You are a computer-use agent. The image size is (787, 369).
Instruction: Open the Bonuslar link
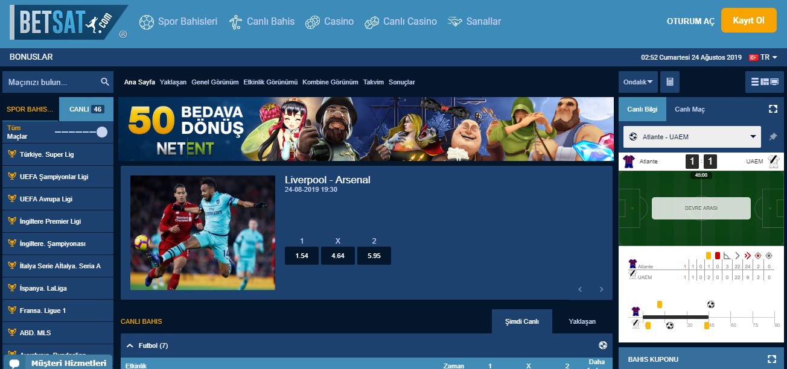[x=31, y=57]
